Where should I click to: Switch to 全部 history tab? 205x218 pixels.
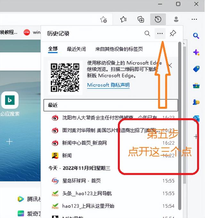[x=53, y=49]
